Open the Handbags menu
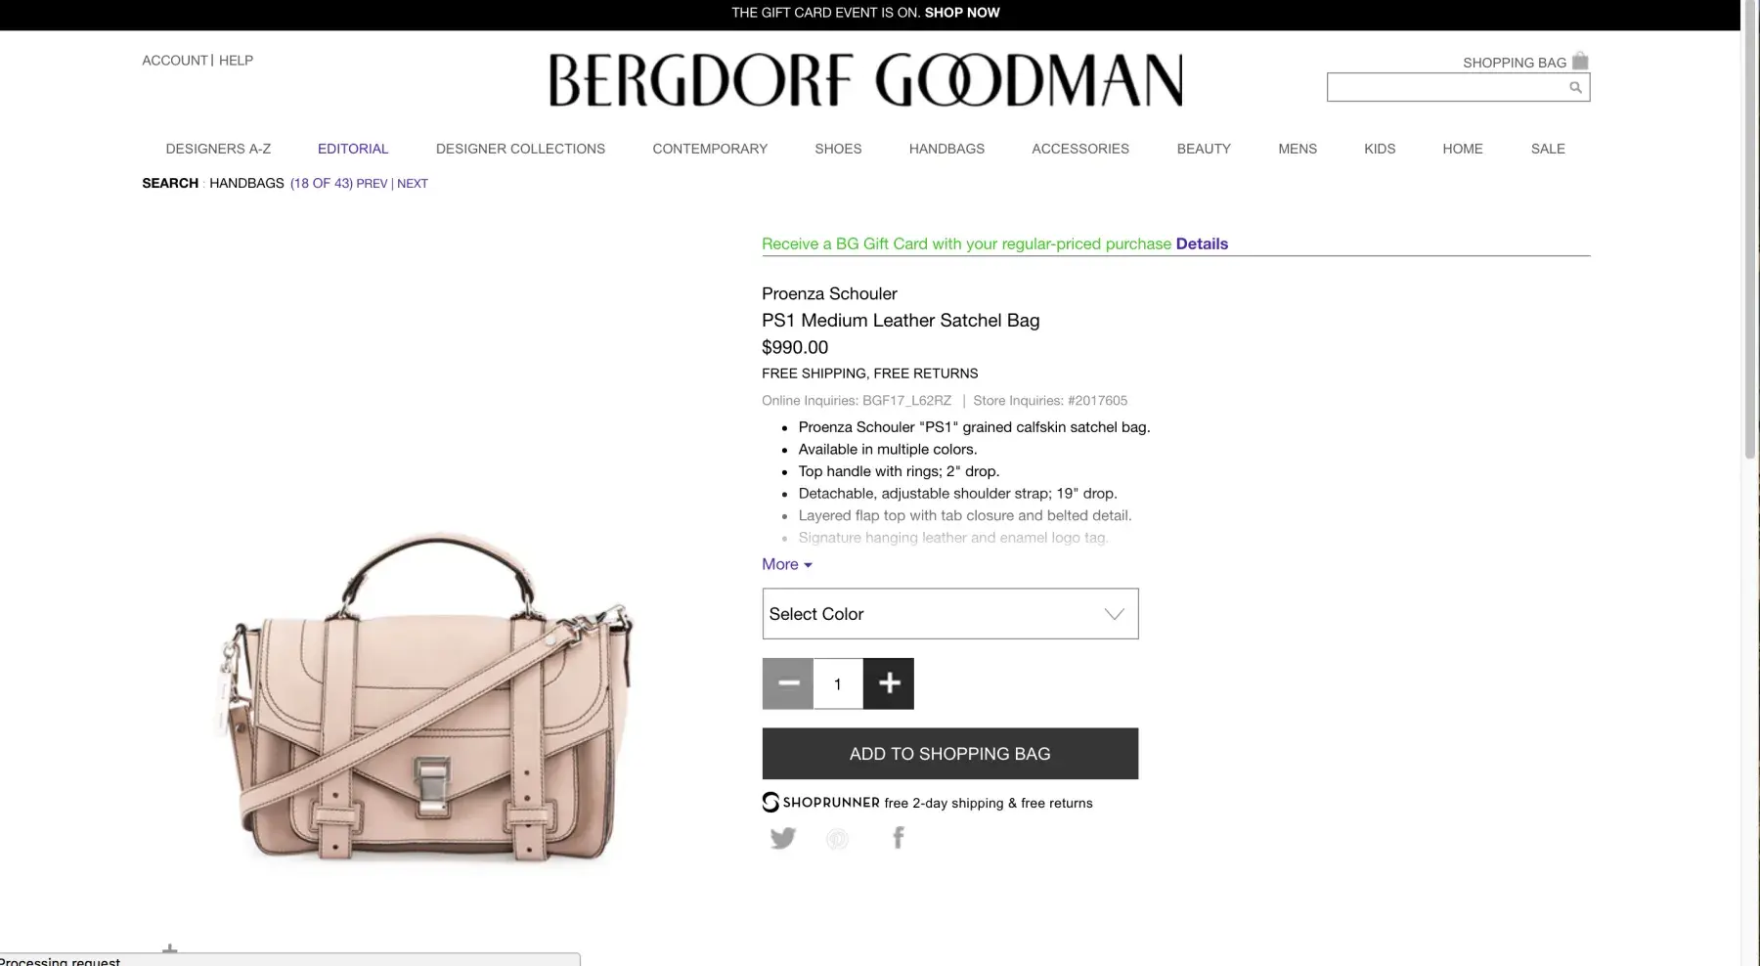This screenshot has width=1760, height=966. pos(946,149)
